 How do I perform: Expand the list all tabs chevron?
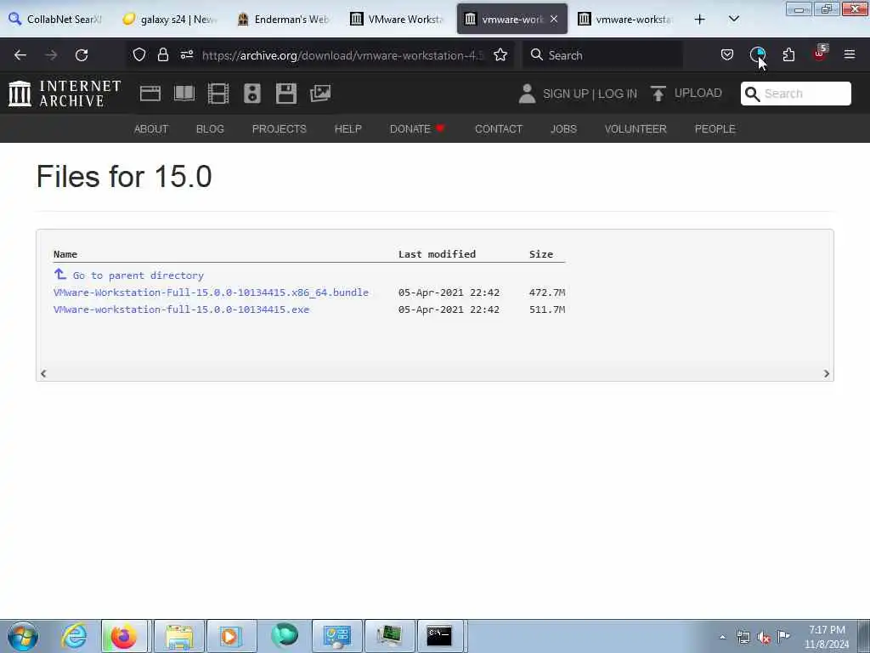click(733, 19)
